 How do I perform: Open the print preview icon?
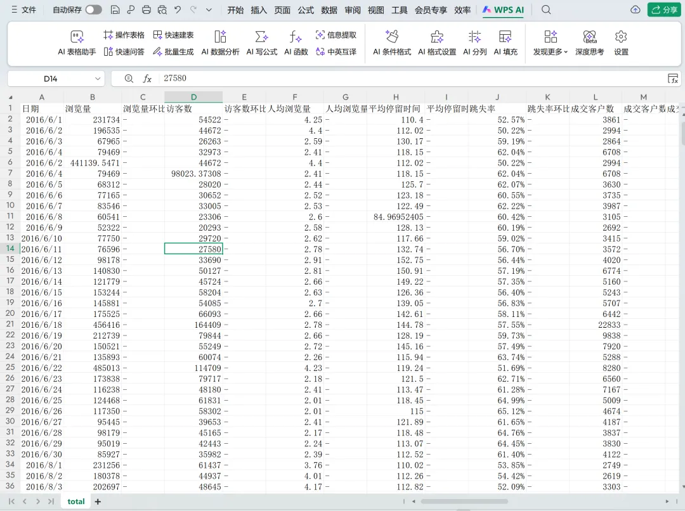(x=162, y=10)
